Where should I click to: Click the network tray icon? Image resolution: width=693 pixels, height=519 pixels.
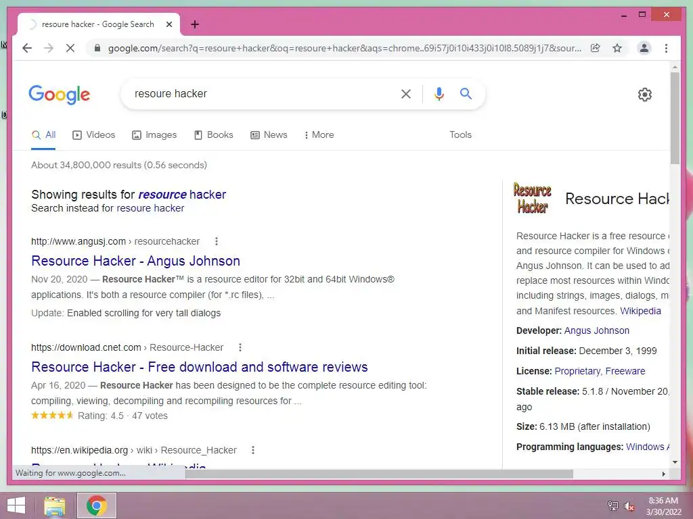click(613, 506)
